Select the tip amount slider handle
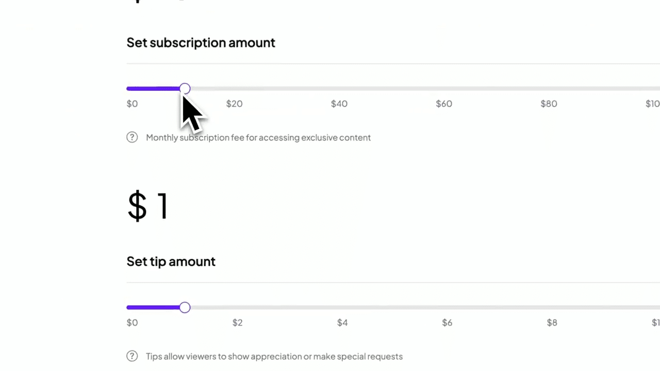 185,308
